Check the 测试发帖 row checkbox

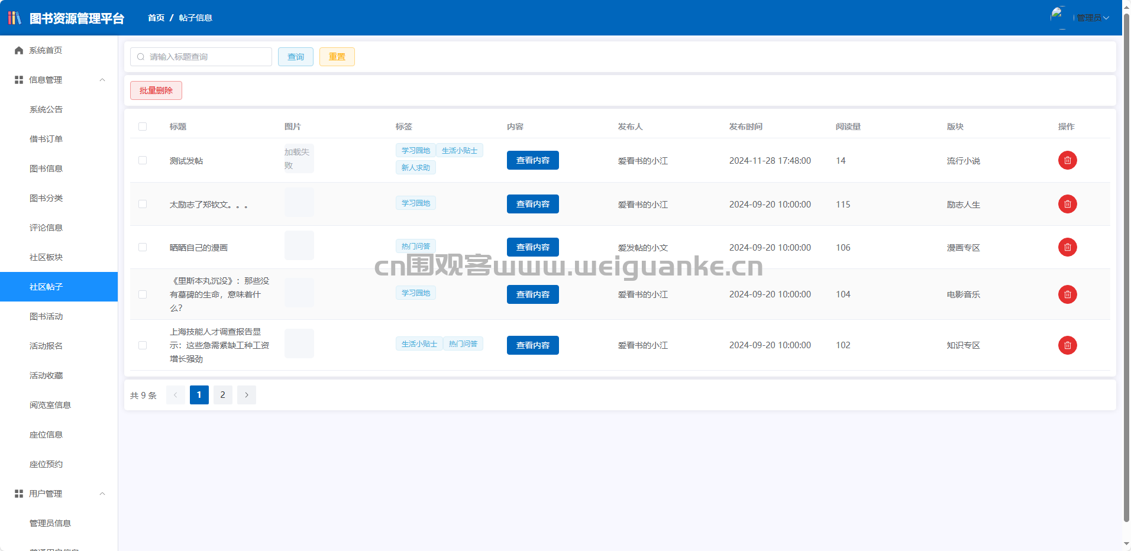pyautogui.click(x=143, y=160)
